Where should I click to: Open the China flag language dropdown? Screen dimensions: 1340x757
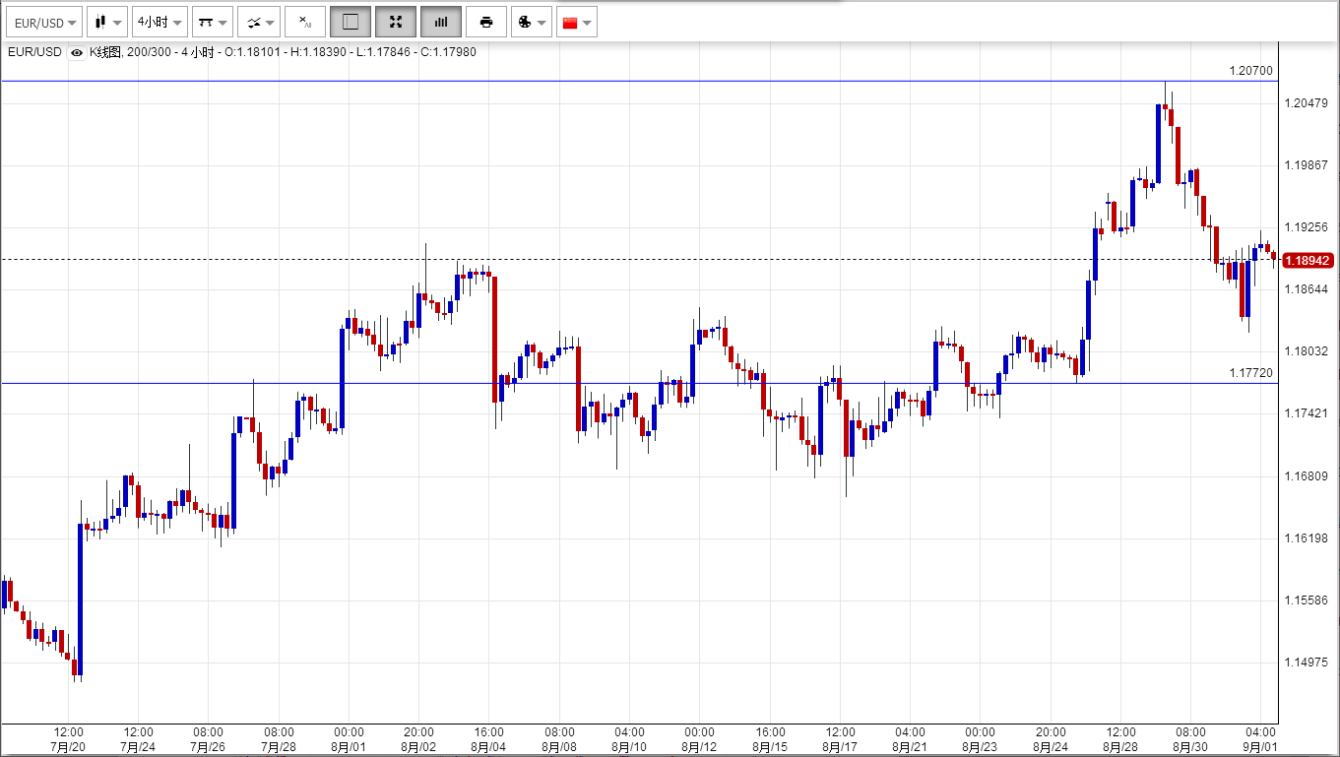pyautogui.click(x=577, y=22)
